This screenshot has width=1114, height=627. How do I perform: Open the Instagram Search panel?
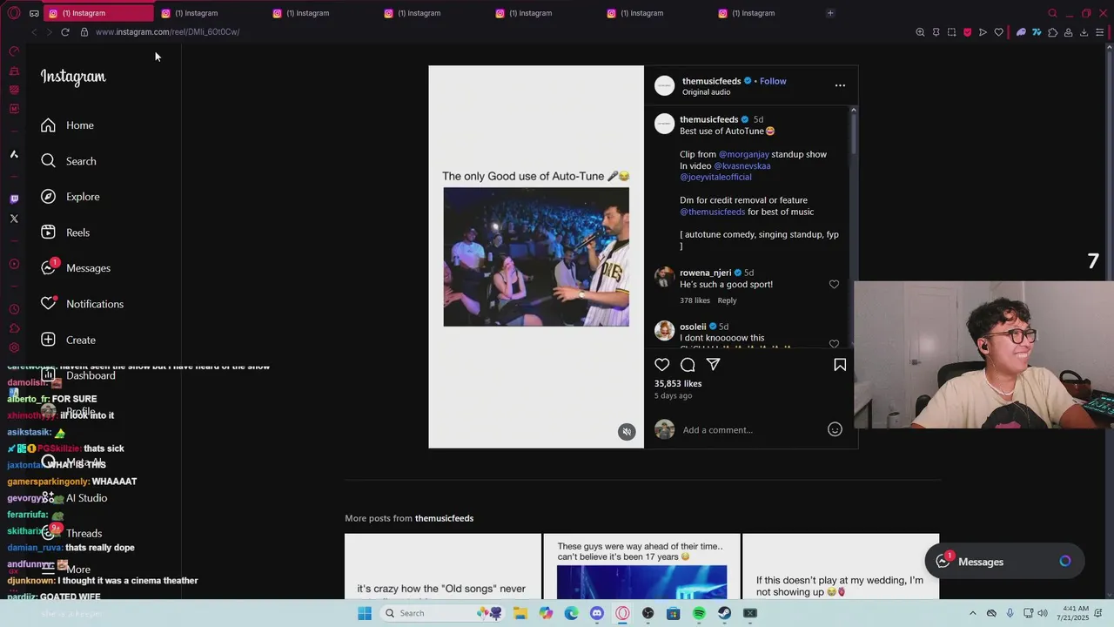(68, 161)
